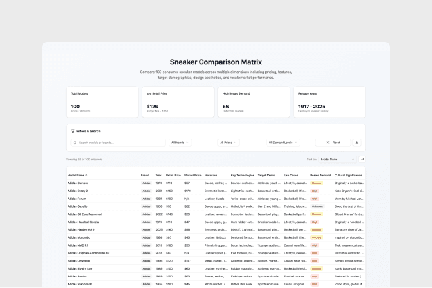
Task: Open the All Brands dropdown
Action: coord(180,143)
